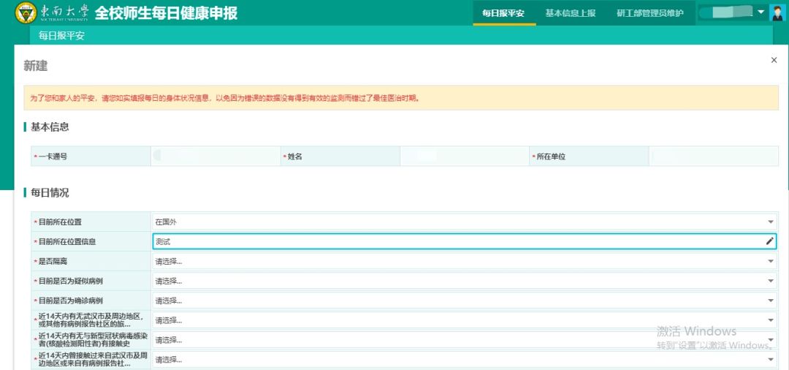
Task: Click the 目前是否为确诊病例 label
Action: pyautogui.click(x=70, y=301)
